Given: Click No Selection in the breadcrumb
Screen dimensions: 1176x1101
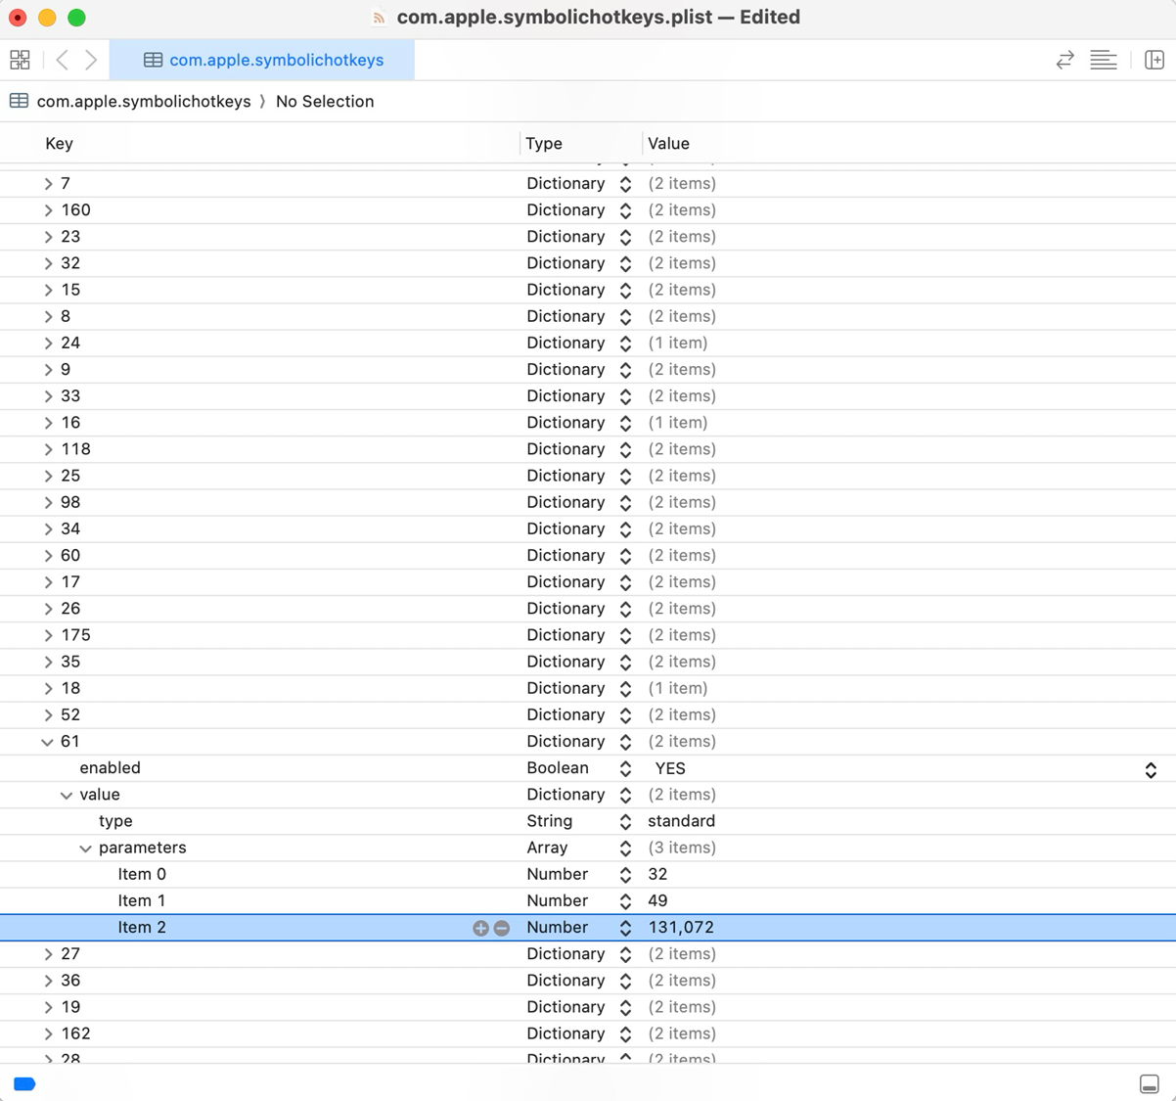Looking at the screenshot, I should pos(325,101).
